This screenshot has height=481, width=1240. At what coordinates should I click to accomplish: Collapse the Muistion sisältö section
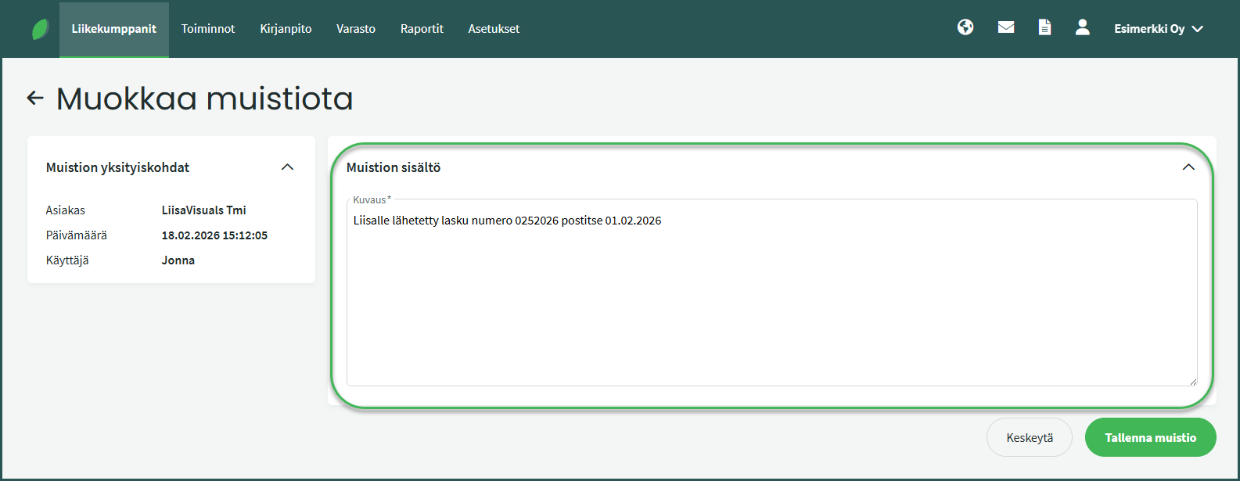1188,167
